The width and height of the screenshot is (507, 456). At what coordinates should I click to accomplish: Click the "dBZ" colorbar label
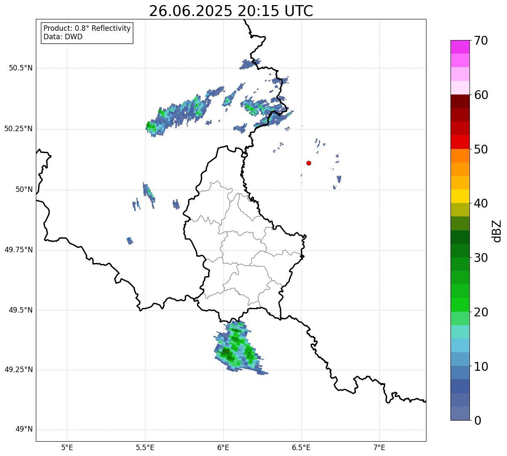pos(497,230)
